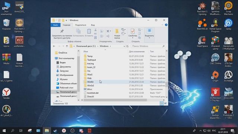This screenshot has height=134, width=238.
Task: Open Task View on the taskbar
Action: tap(21, 131)
